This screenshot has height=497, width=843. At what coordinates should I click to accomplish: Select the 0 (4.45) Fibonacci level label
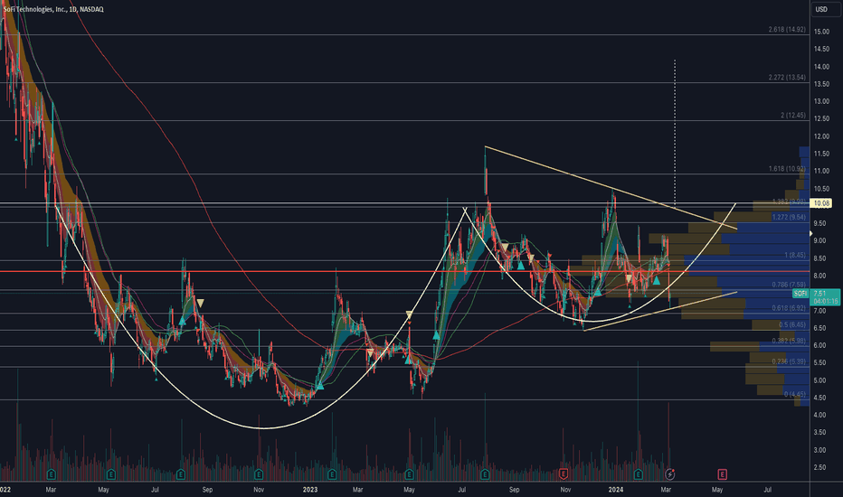click(795, 394)
